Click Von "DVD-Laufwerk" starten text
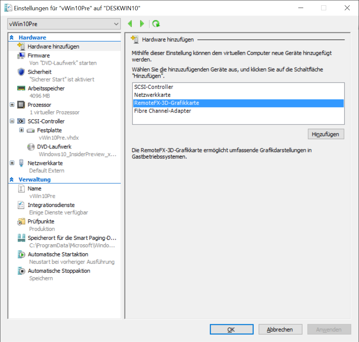 63,63
